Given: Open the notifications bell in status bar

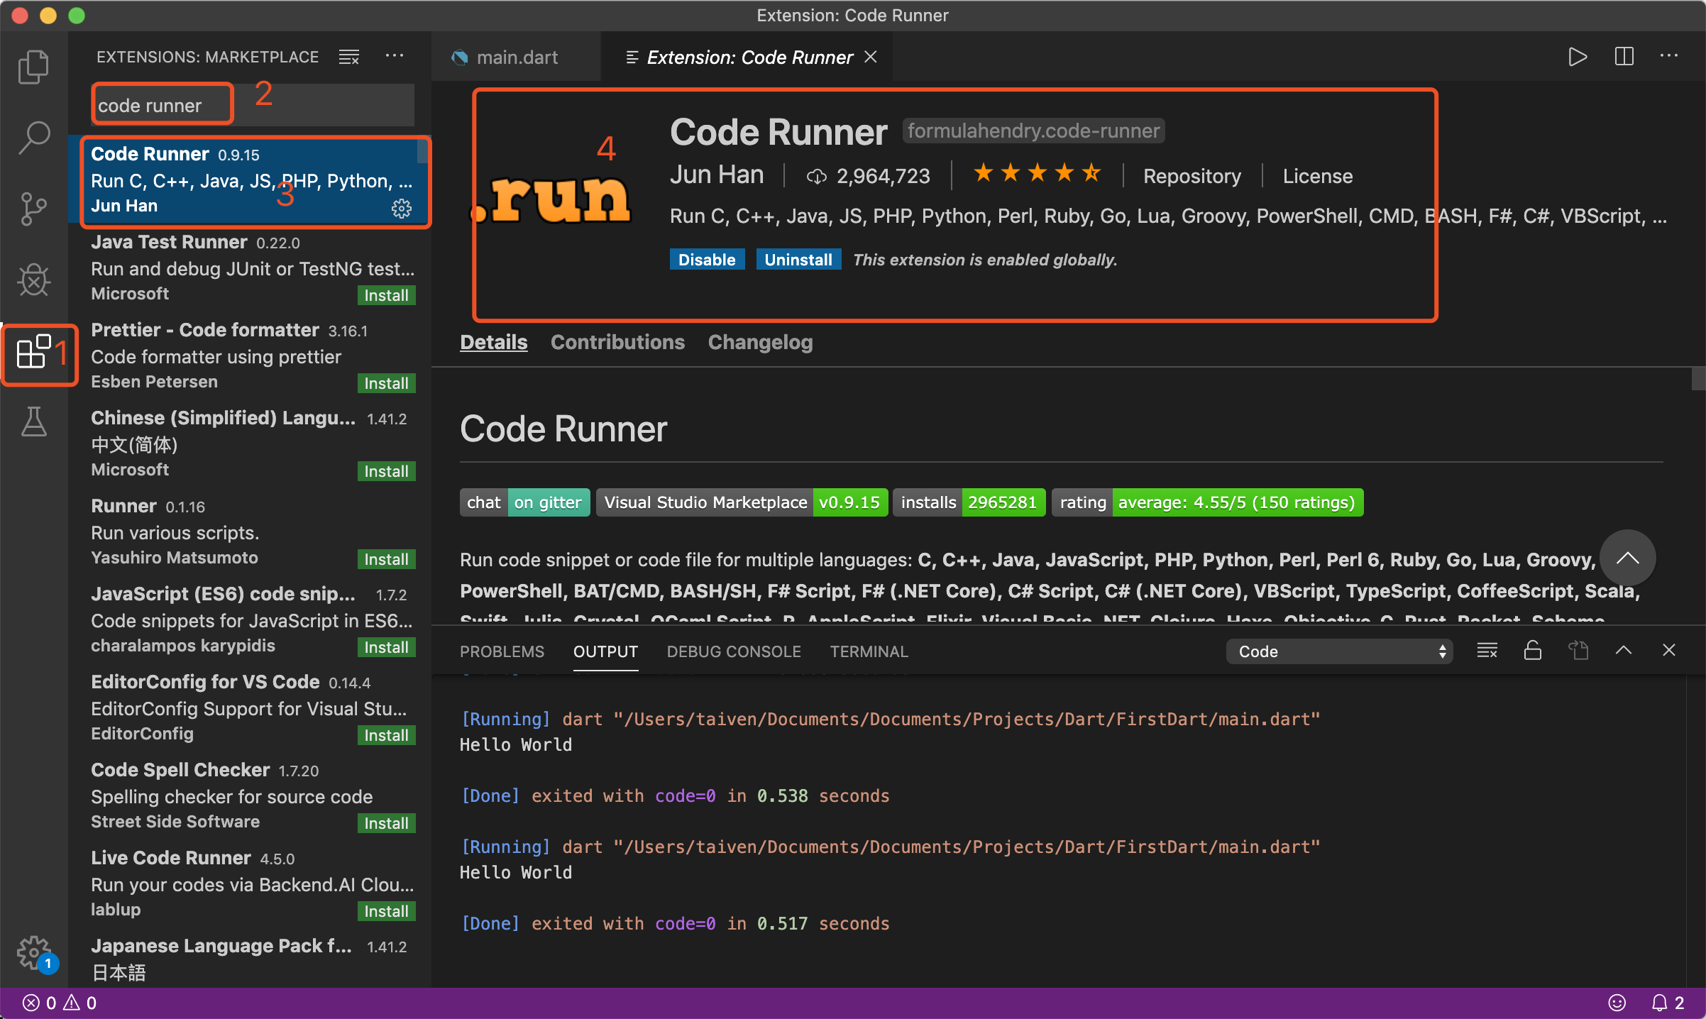Looking at the screenshot, I should (1659, 1003).
